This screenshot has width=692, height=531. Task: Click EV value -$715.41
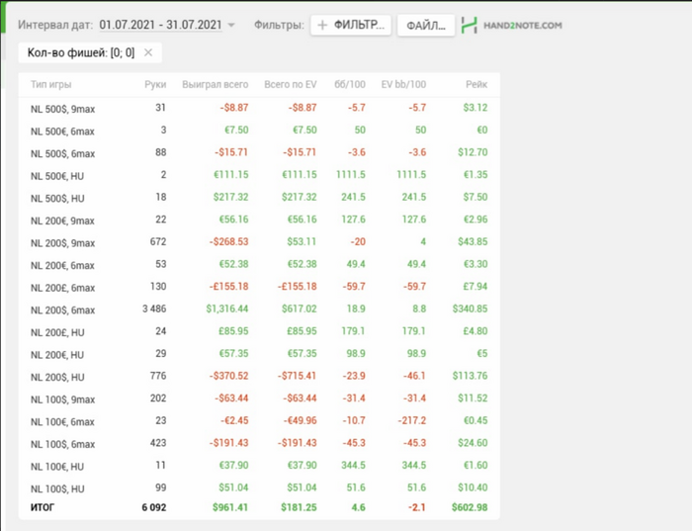tap(297, 376)
